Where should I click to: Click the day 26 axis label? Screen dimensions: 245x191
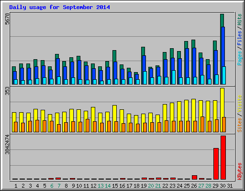click(194, 186)
